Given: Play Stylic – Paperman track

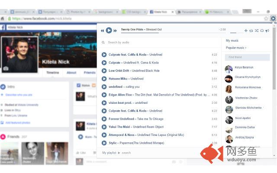Looking at the screenshot, I should click(x=104, y=143).
